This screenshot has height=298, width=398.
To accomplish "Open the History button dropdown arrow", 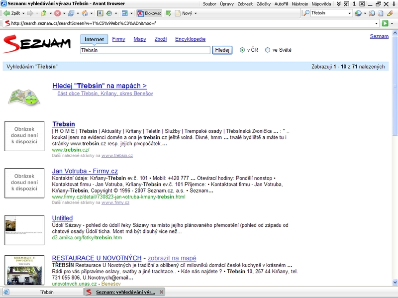I will [116, 13].
